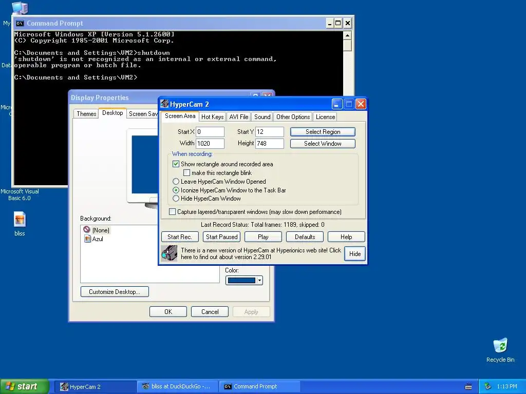This screenshot has width=526, height=394.
Task: Select the (None) background icon
Action: point(87,230)
